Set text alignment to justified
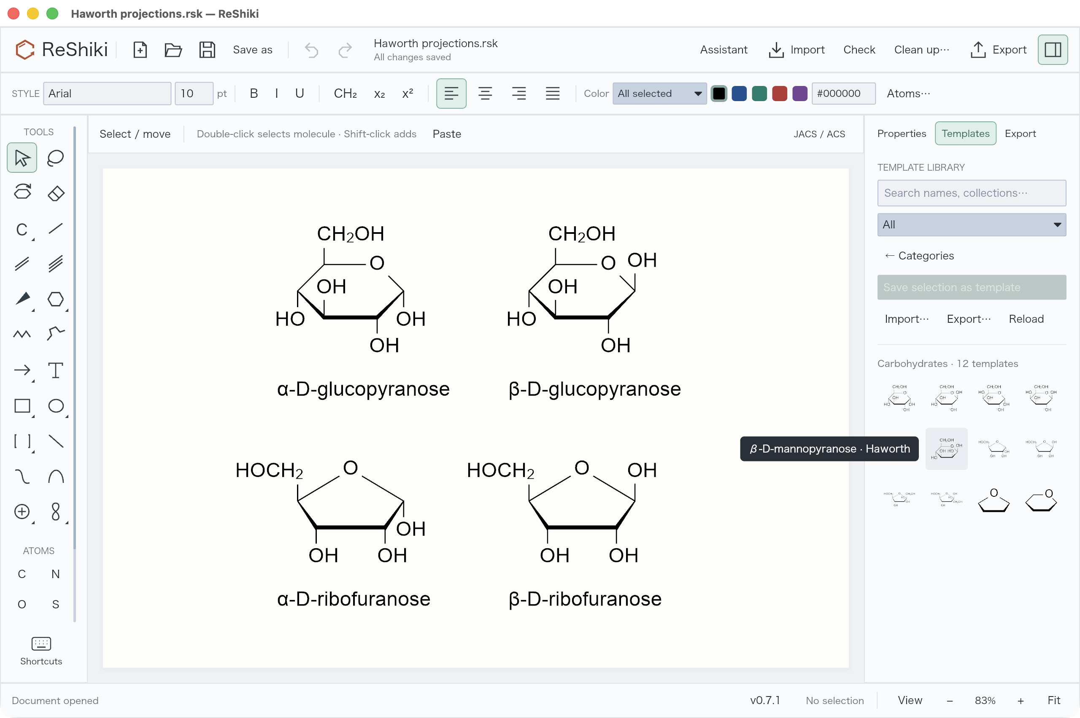1080x718 pixels. click(553, 94)
